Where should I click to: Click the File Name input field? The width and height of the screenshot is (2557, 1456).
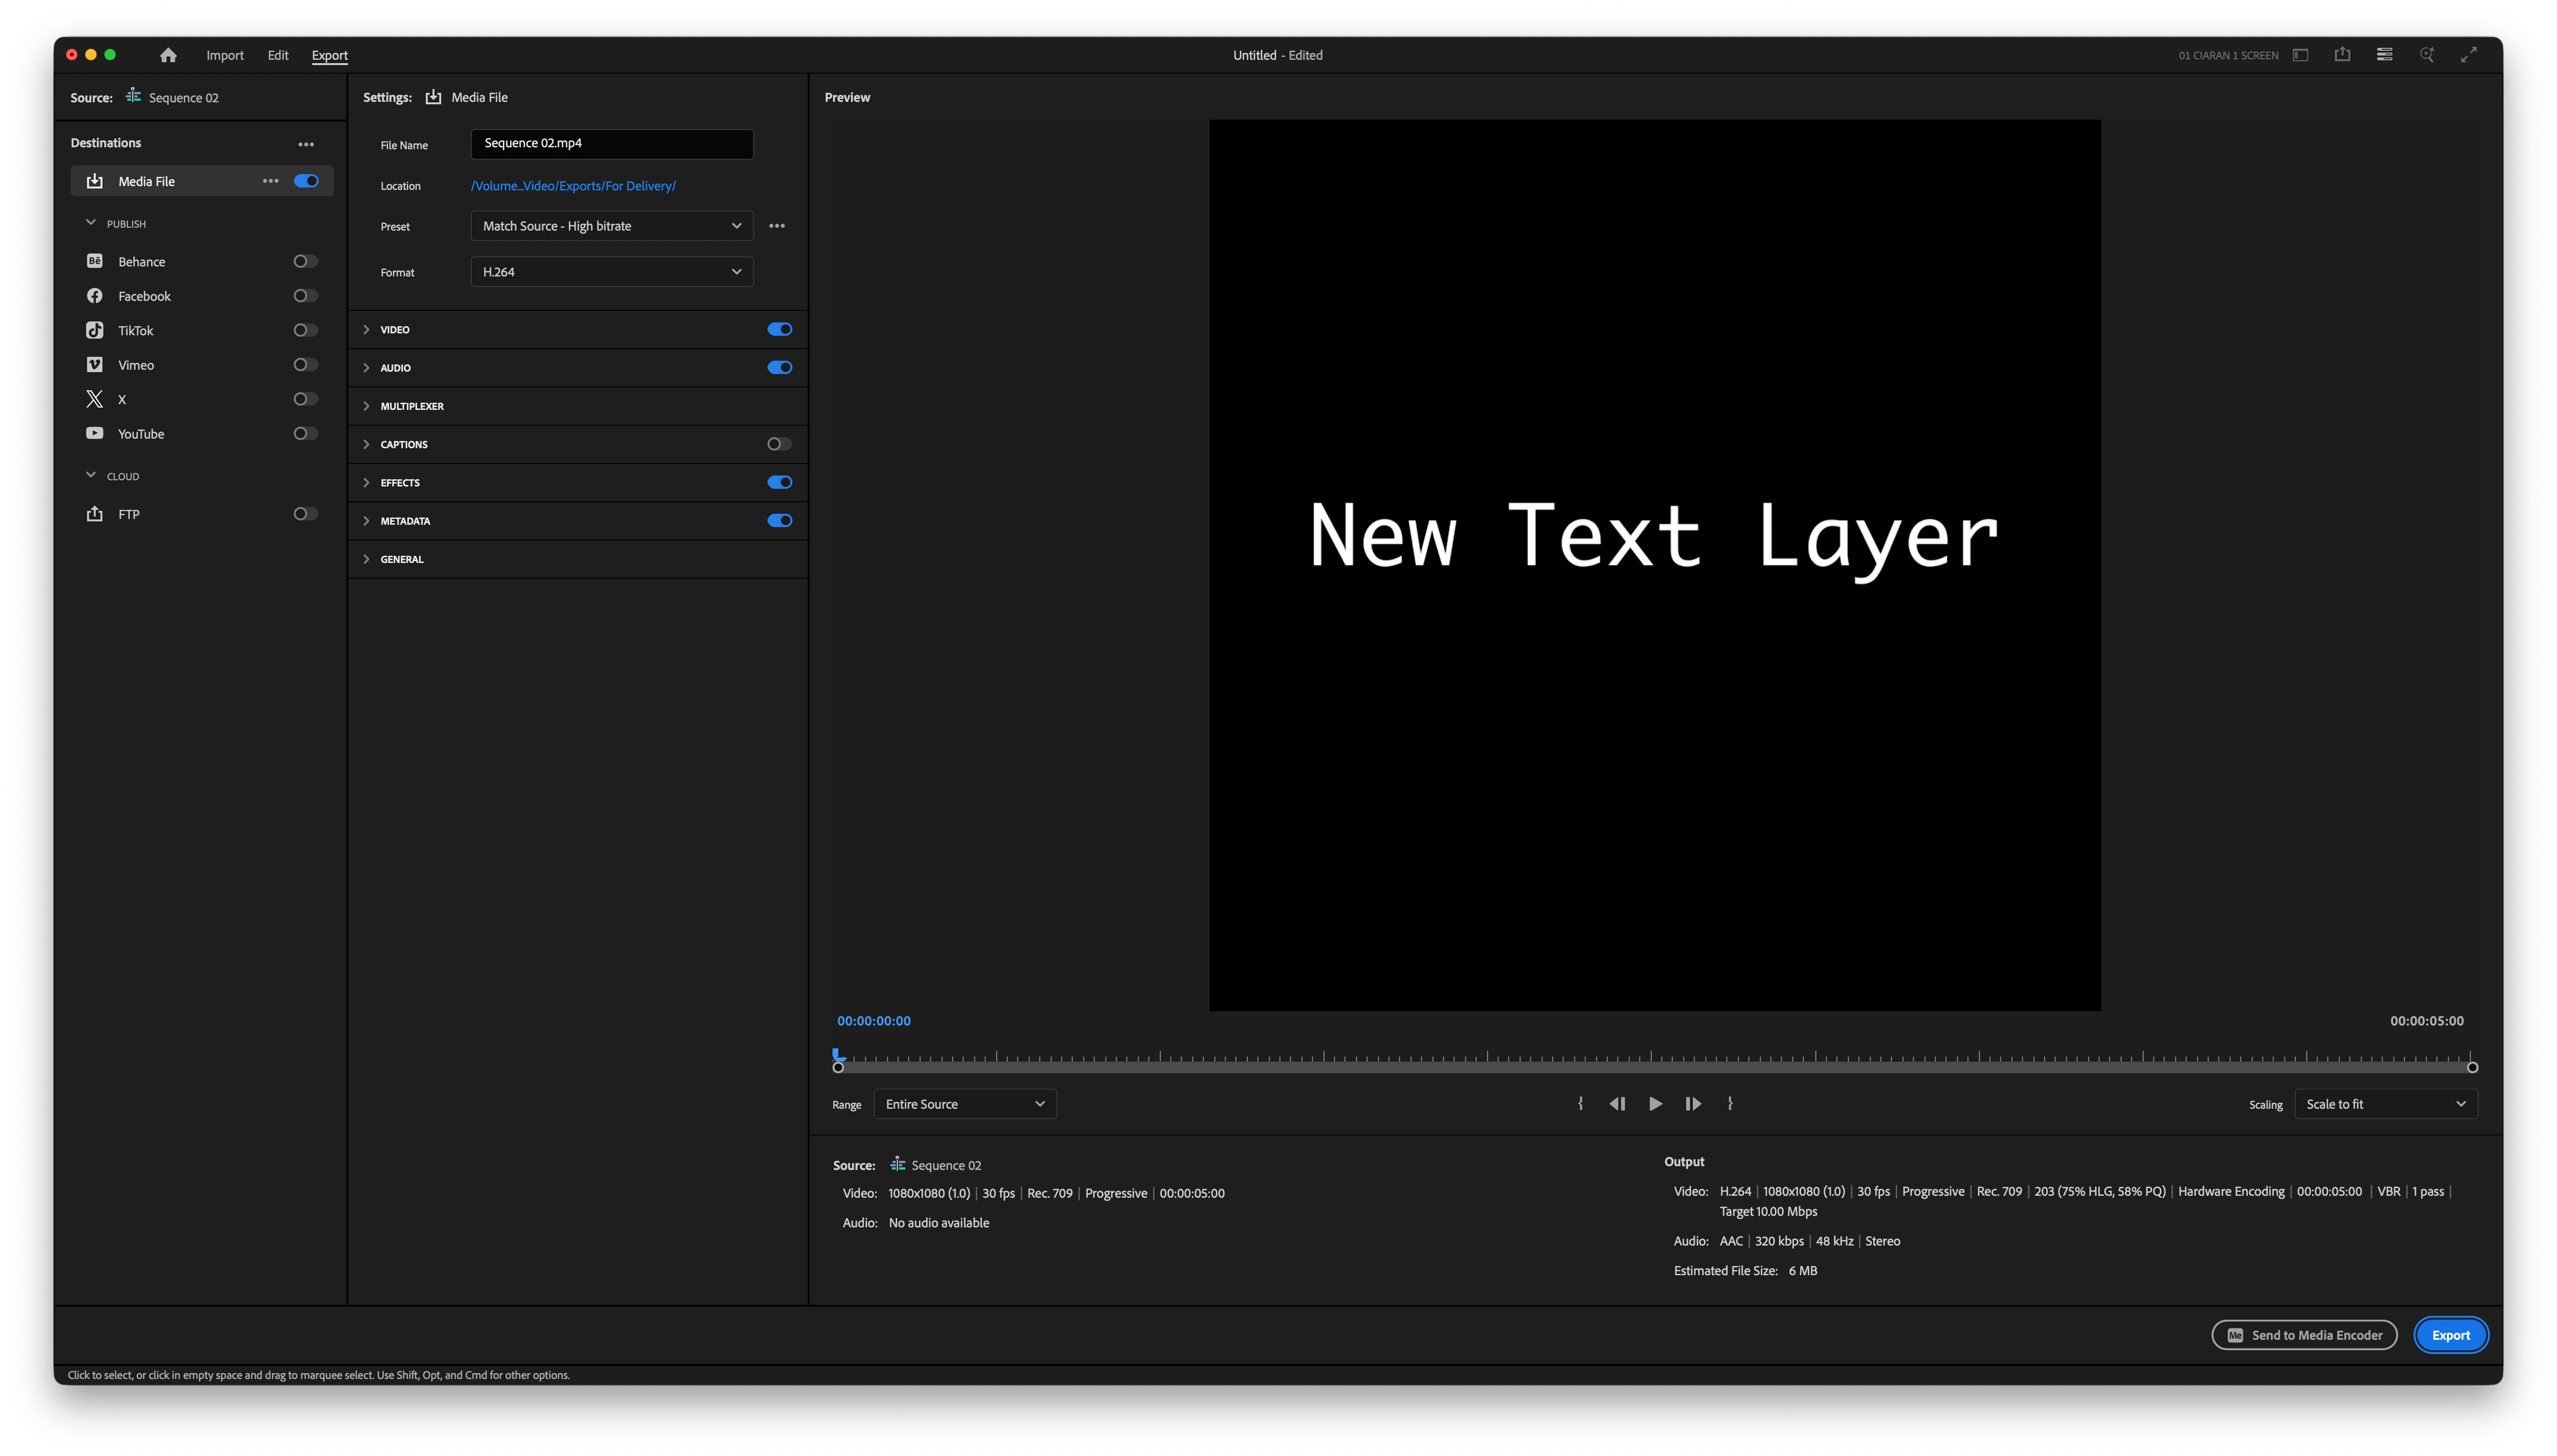coord(611,144)
